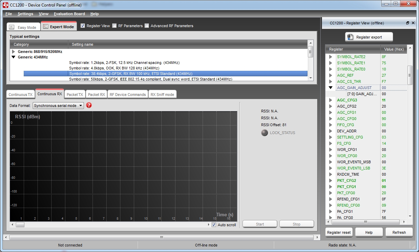Click the Setting name column header
The height and width of the screenshot is (252, 419).
pos(187,44)
